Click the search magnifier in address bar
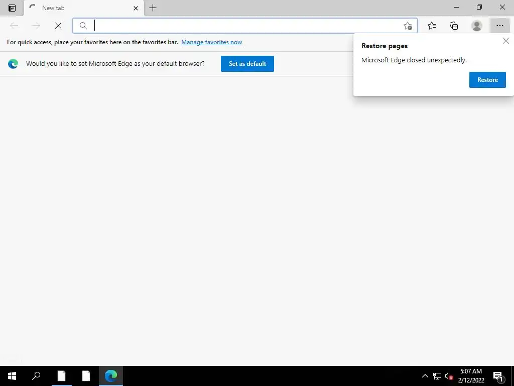 point(83,26)
